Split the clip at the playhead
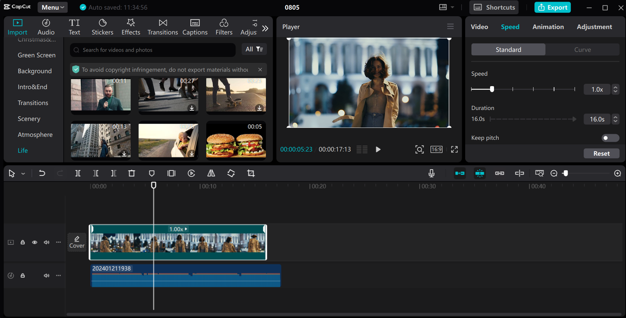The height and width of the screenshot is (318, 626). [x=78, y=173]
